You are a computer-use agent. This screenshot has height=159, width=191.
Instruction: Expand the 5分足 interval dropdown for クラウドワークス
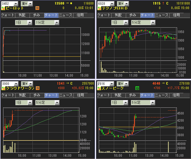pyautogui.click(x=57, y=103)
